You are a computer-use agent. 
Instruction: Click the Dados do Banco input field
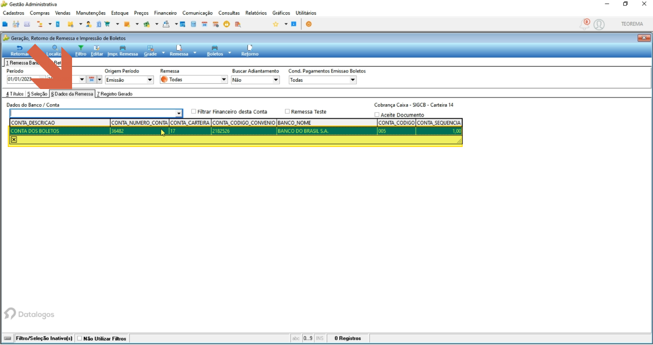pos(96,113)
